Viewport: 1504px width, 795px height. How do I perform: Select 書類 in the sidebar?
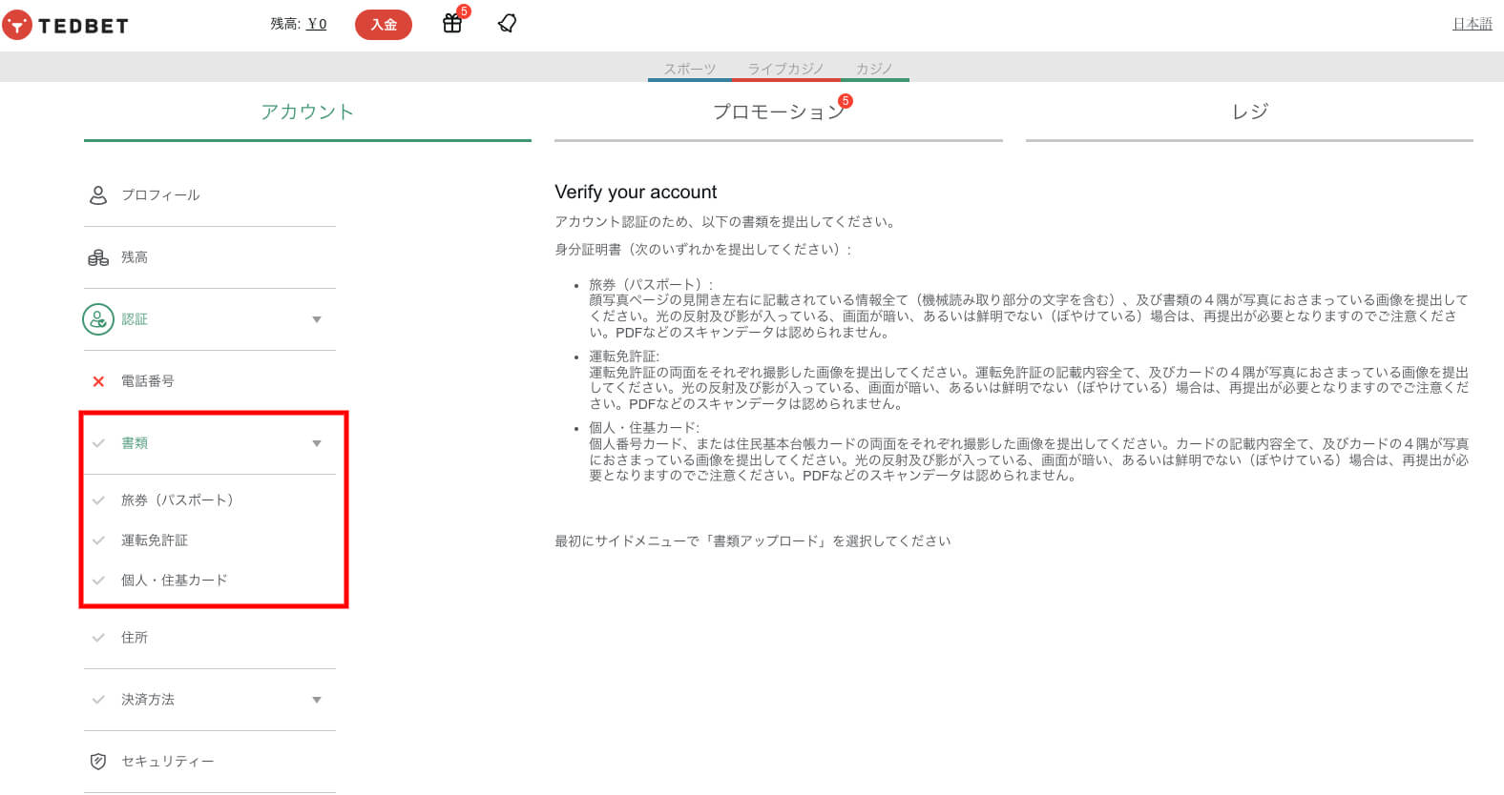tap(135, 443)
